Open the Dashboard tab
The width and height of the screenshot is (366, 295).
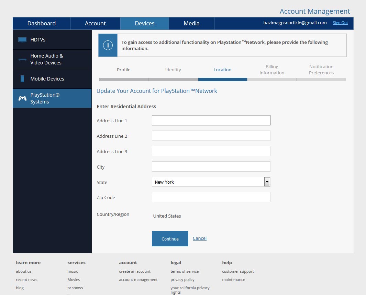point(42,23)
